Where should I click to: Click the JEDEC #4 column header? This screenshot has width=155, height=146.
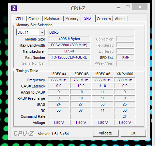click(59, 74)
